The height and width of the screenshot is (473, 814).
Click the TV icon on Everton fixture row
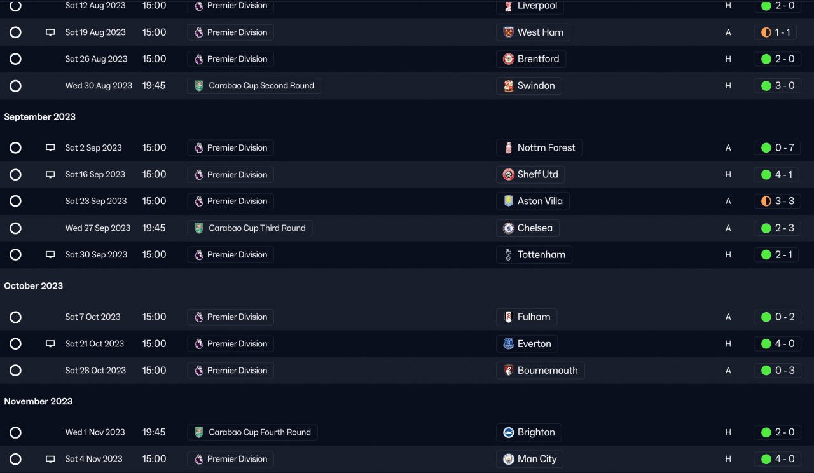[x=50, y=344]
